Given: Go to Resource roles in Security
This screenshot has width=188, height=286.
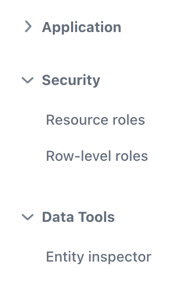Looking at the screenshot, I should click(x=96, y=120).
